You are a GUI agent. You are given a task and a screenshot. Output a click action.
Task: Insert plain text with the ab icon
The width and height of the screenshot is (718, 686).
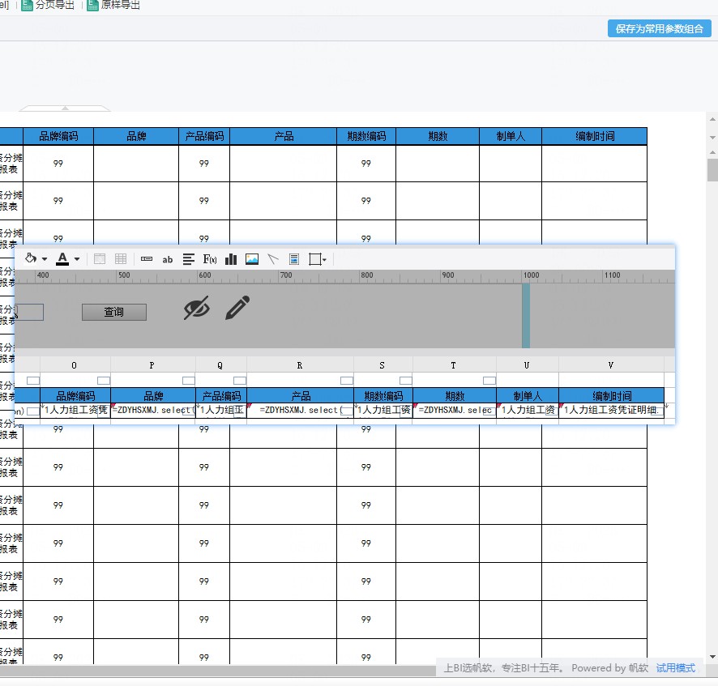168,259
